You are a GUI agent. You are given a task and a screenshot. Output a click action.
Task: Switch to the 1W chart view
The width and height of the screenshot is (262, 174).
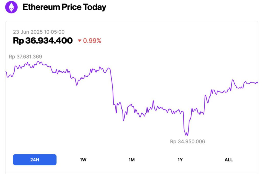83,160
